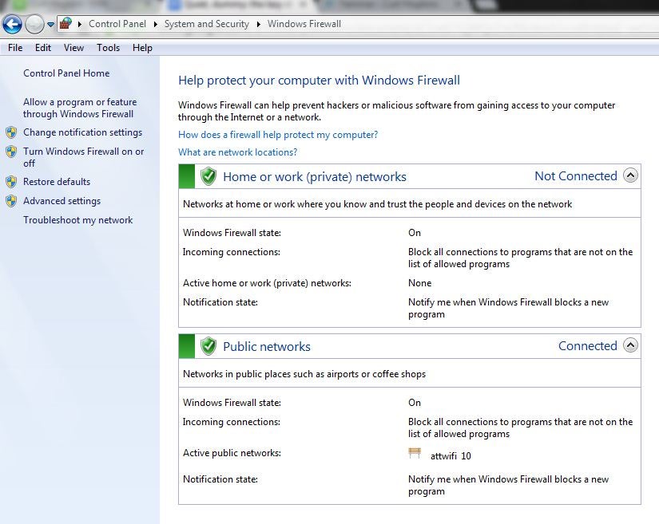Expand arrow after System and Security breadcrumb

pos(259,25)
